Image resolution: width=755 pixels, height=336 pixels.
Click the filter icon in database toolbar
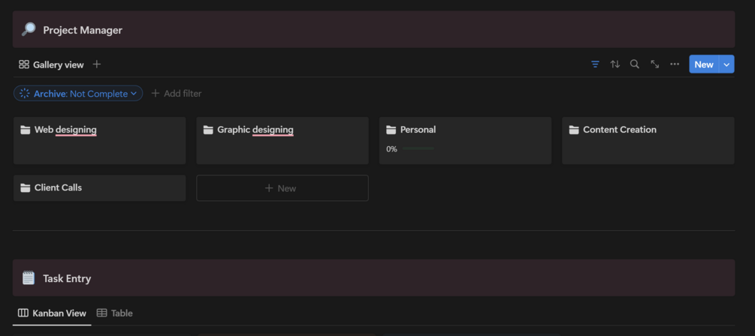pos(595,64)
